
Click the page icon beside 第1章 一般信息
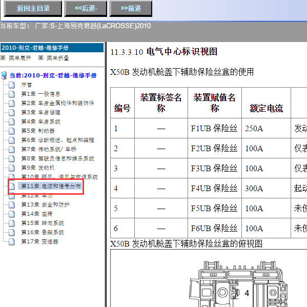(x=12, y=94)
